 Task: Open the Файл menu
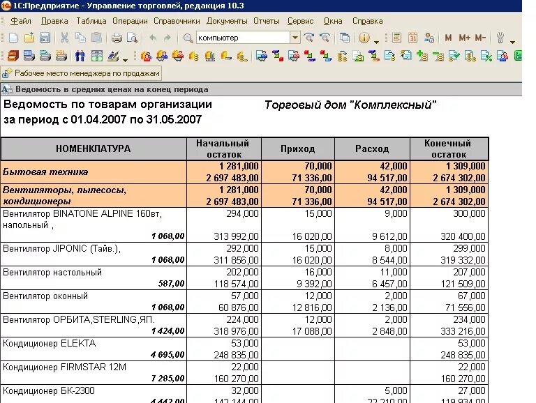[x=21, y=21]
